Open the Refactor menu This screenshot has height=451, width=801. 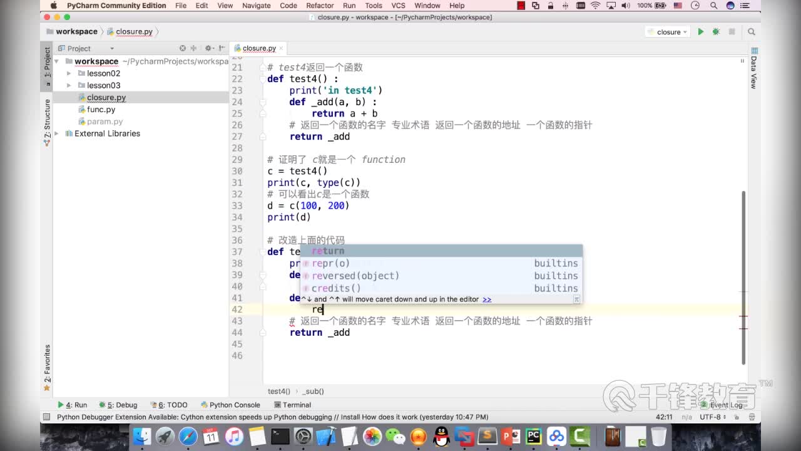pos(320,6)
